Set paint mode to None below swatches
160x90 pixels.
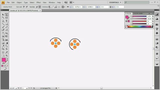pyautogui.click(x=7, y=66)
